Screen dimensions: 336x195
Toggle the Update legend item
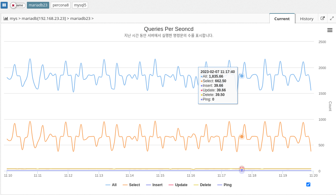click(178, 185)
